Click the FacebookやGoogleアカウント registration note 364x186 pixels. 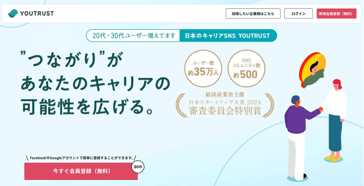click(81, 158)
